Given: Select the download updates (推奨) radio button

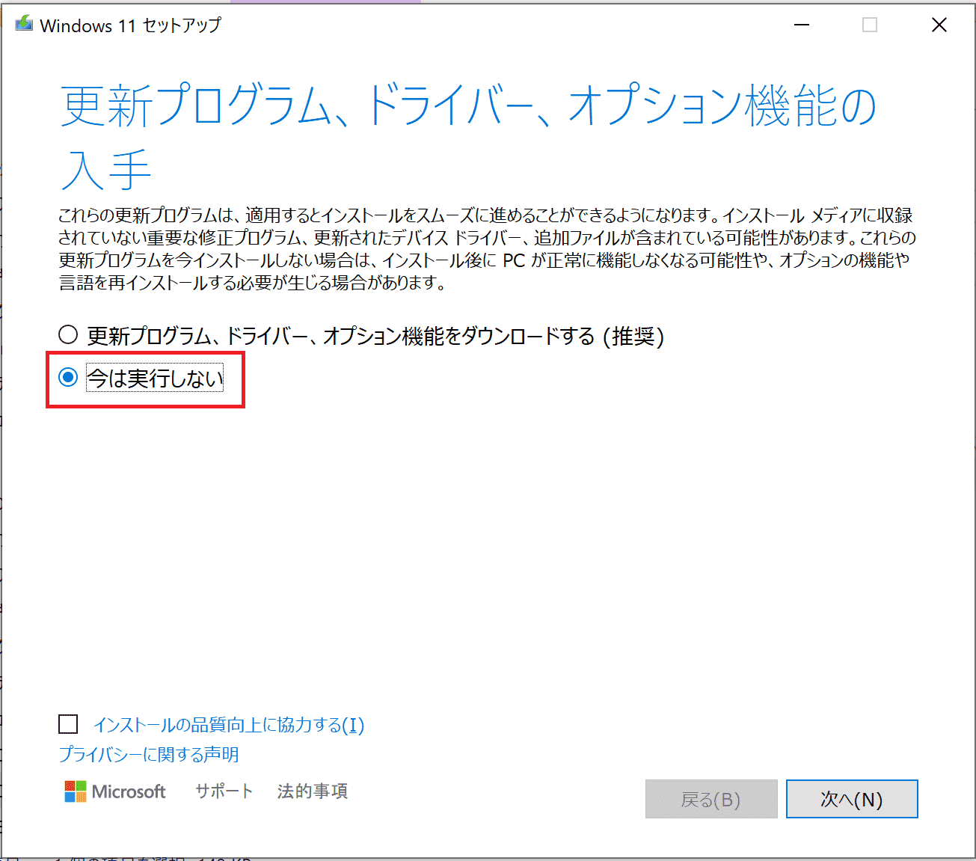Looking at the screenshot, I should click(68, 334).
